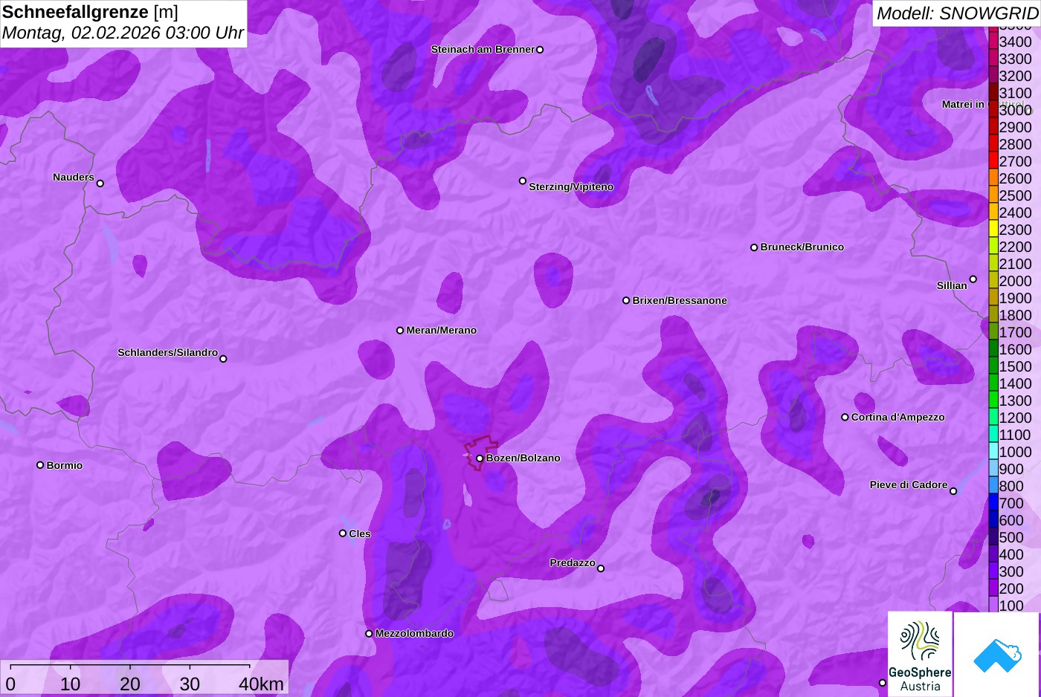
Task: Click the Sterzing/Vipiteno marker dot
Action: point(523,181)
